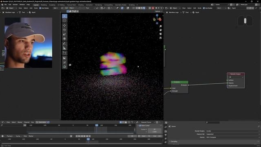This screenshot has height=147, width=261.
Task: Select the 3D Cursor tool
Action: [64, 20]
